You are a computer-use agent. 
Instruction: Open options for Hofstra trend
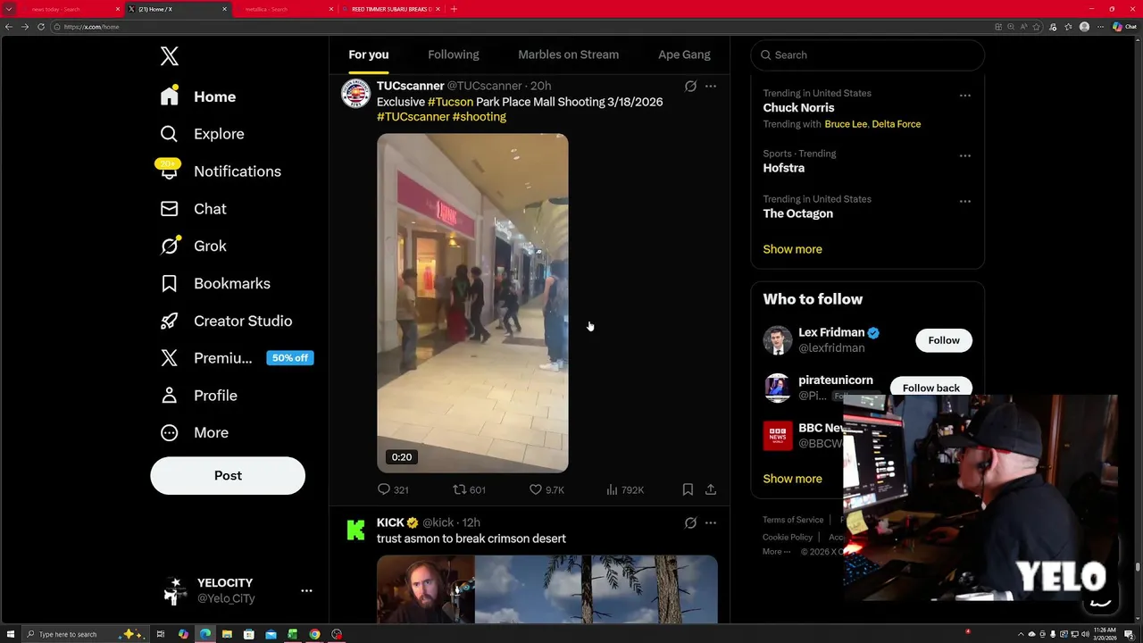[965, 155]
